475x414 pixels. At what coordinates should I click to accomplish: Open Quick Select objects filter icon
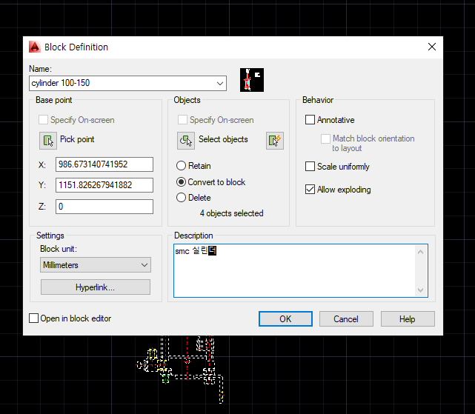pyautogui.click(x=275, y=141)
